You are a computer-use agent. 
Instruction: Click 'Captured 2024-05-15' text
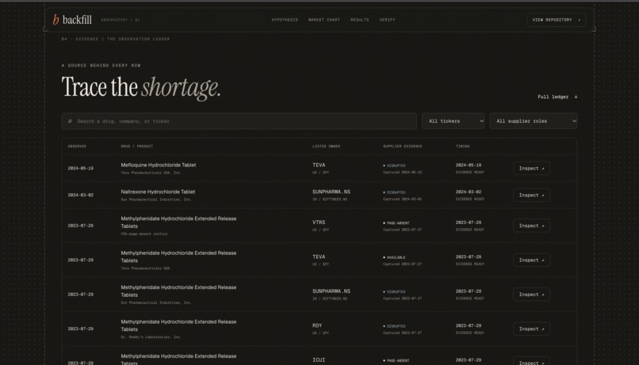402,173
